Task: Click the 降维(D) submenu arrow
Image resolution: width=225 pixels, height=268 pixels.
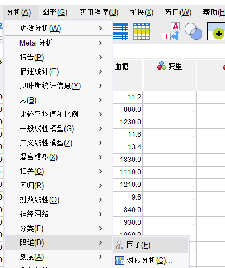Action: (101, 243)
